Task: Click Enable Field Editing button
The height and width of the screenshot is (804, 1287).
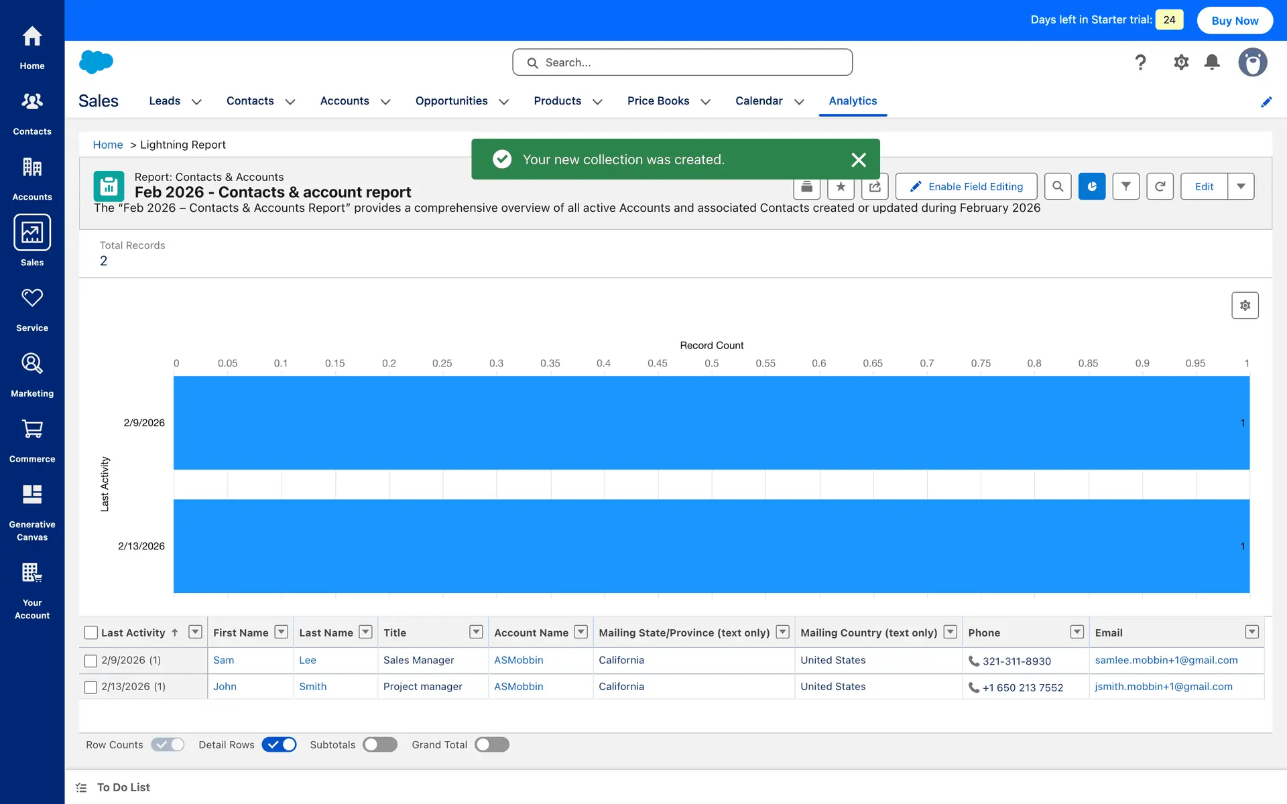Action: 966,186
